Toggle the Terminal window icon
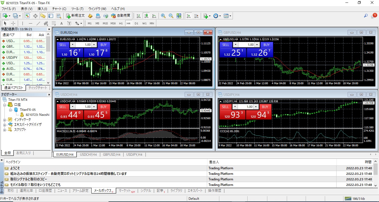Image resolution: width=379 pixels, height=202 pixels. click(x=51, y=16)
